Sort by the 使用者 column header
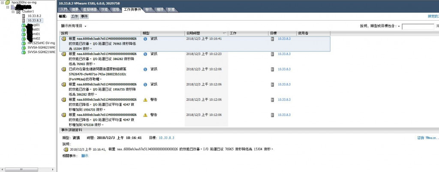This screenshot has height=172, width=439. point(313,33)
